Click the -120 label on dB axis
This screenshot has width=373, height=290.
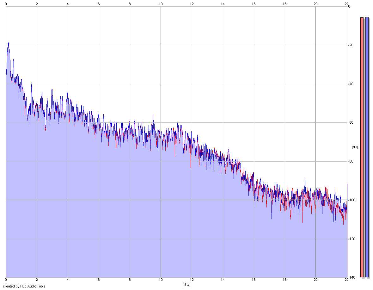[352, 239]
